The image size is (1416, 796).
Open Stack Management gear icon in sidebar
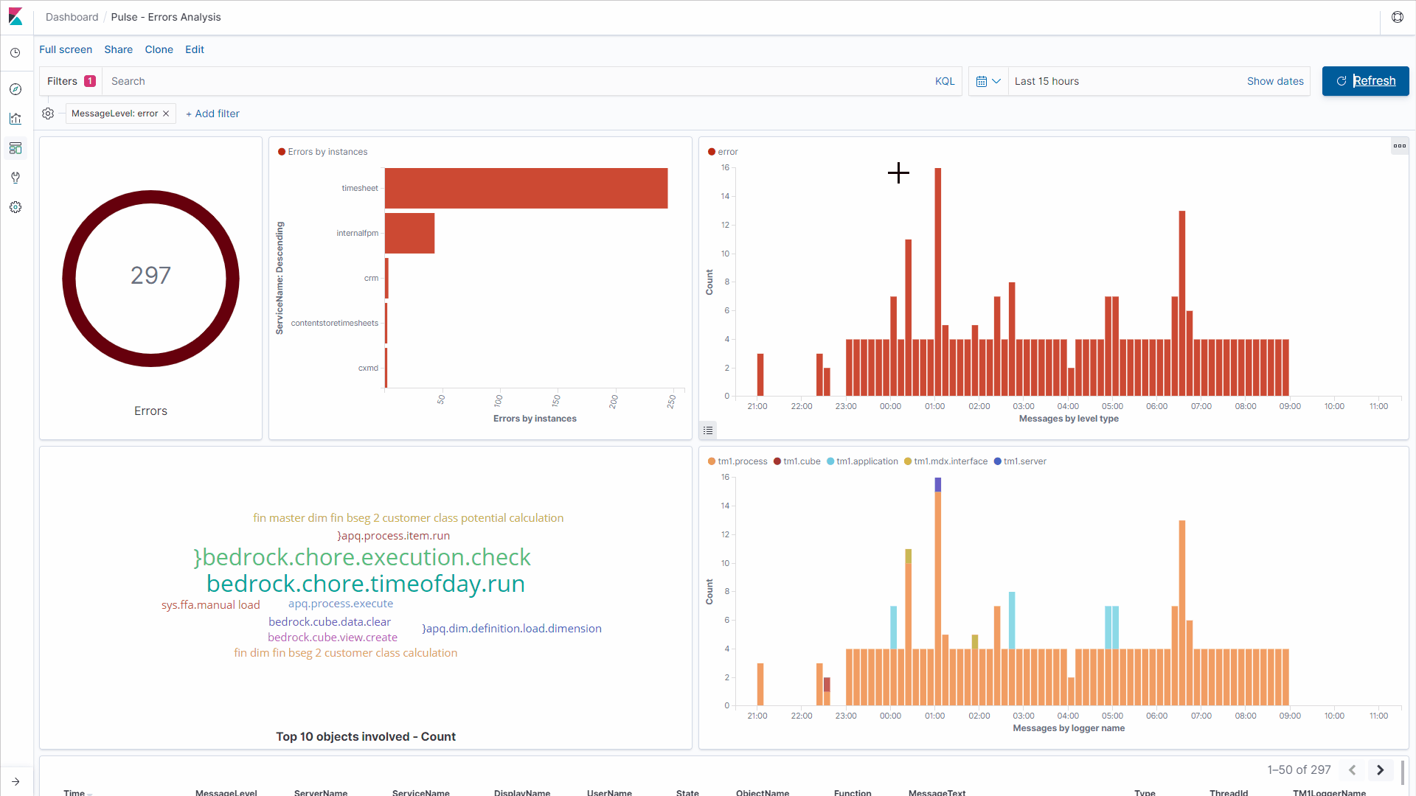point(15,207)
